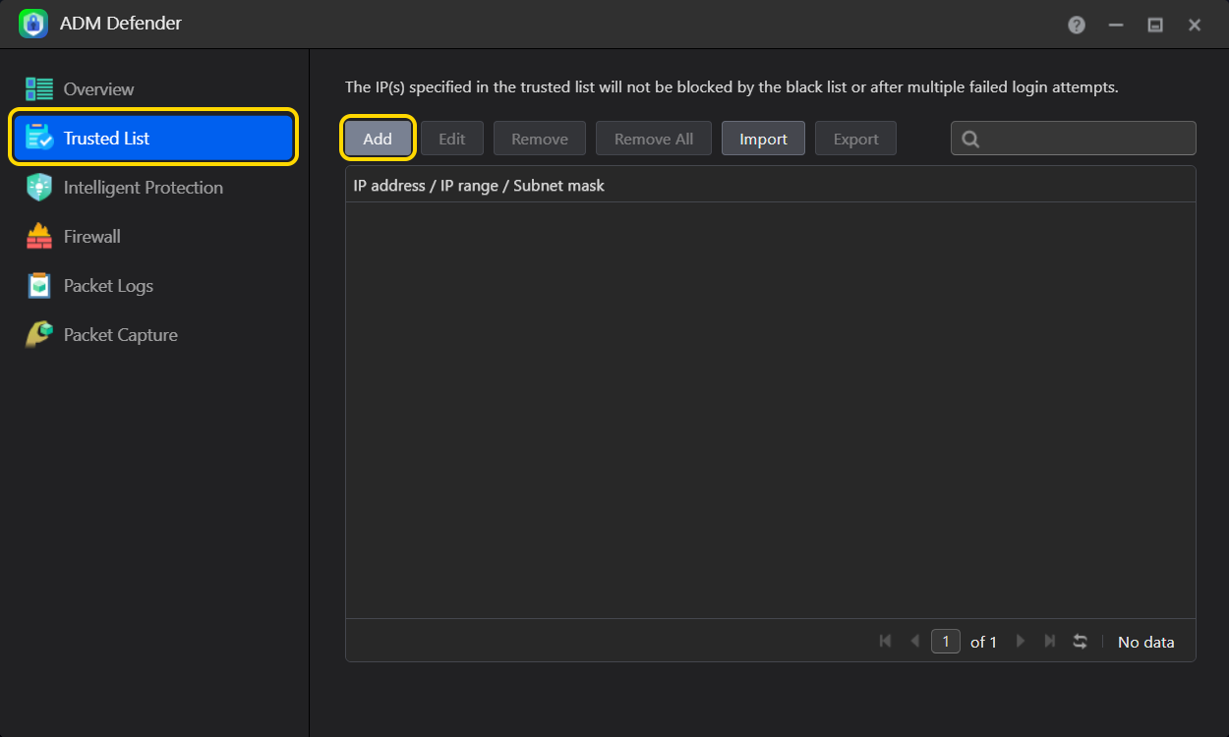Click the Intelligent Protection shield icon
This screenshot has height=737, width=1229.
39,188
